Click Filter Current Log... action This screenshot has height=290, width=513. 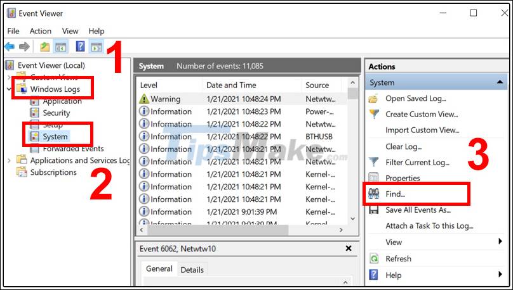418,162
